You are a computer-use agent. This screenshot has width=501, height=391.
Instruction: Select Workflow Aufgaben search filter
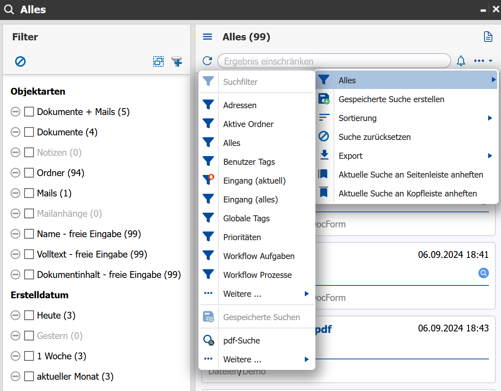click(x=257, y=256)
